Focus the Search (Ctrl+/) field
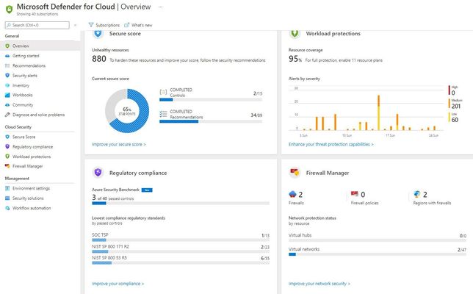Image resolution: width=473 pixels, height=294 pixels. point(37,25)
